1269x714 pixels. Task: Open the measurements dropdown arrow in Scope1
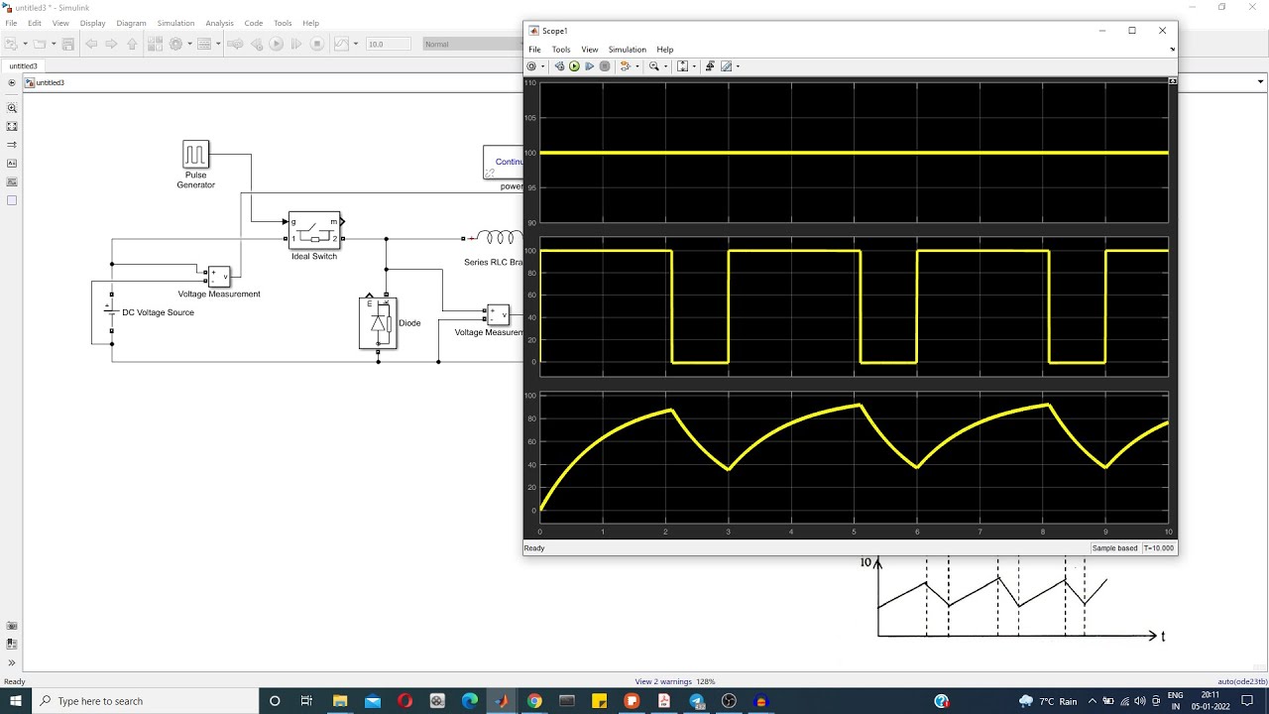tap(738, 66)
